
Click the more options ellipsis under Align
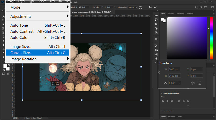188,106
